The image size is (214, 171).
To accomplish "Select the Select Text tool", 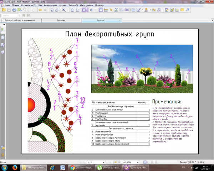I will pos(122,10).
